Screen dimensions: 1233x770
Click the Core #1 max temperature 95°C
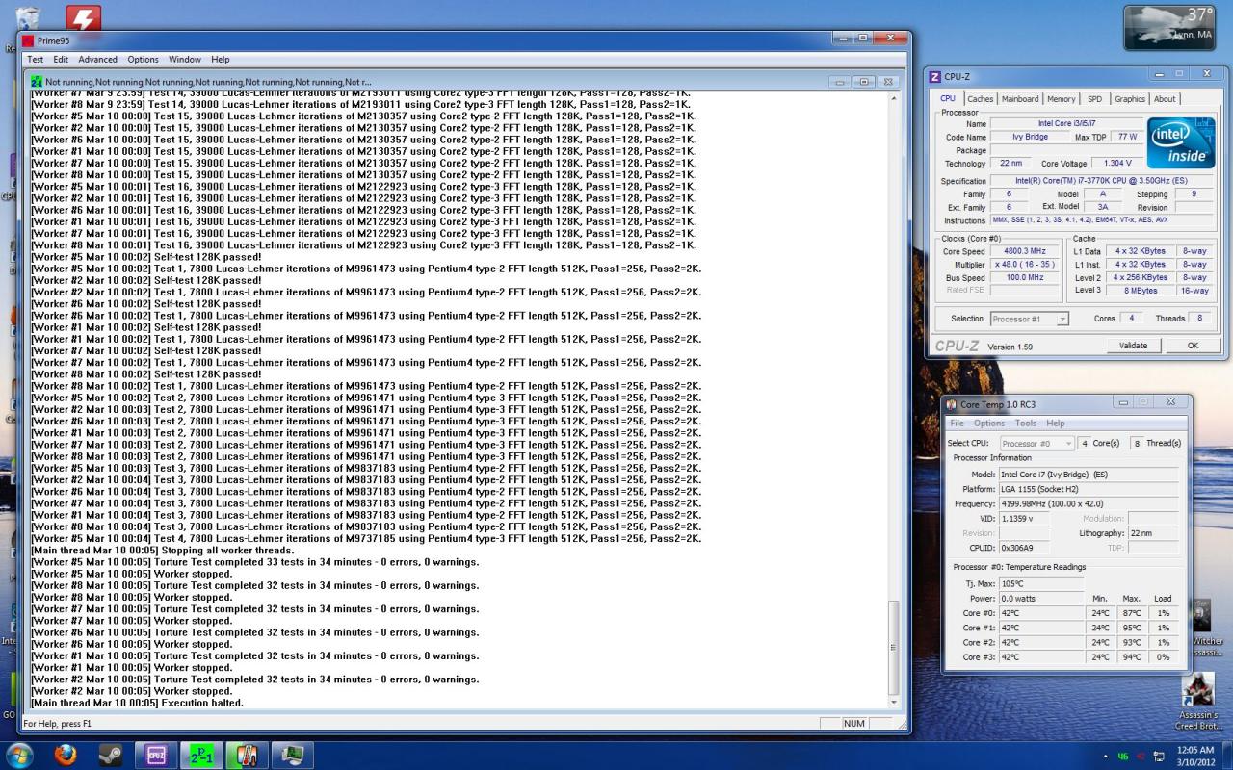pyautogui.click(x=1131, y=628)
